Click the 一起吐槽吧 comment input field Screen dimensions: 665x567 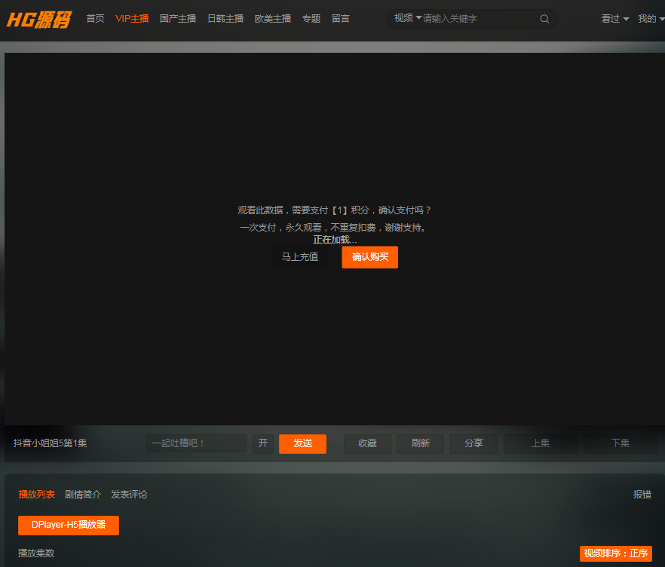pyautogui.click(x=196, y=443)
